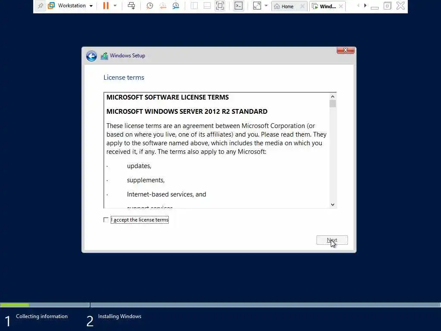Go back in Windows Setup
The height and width of the screenshot is (331, 441).
pos(91,56)
